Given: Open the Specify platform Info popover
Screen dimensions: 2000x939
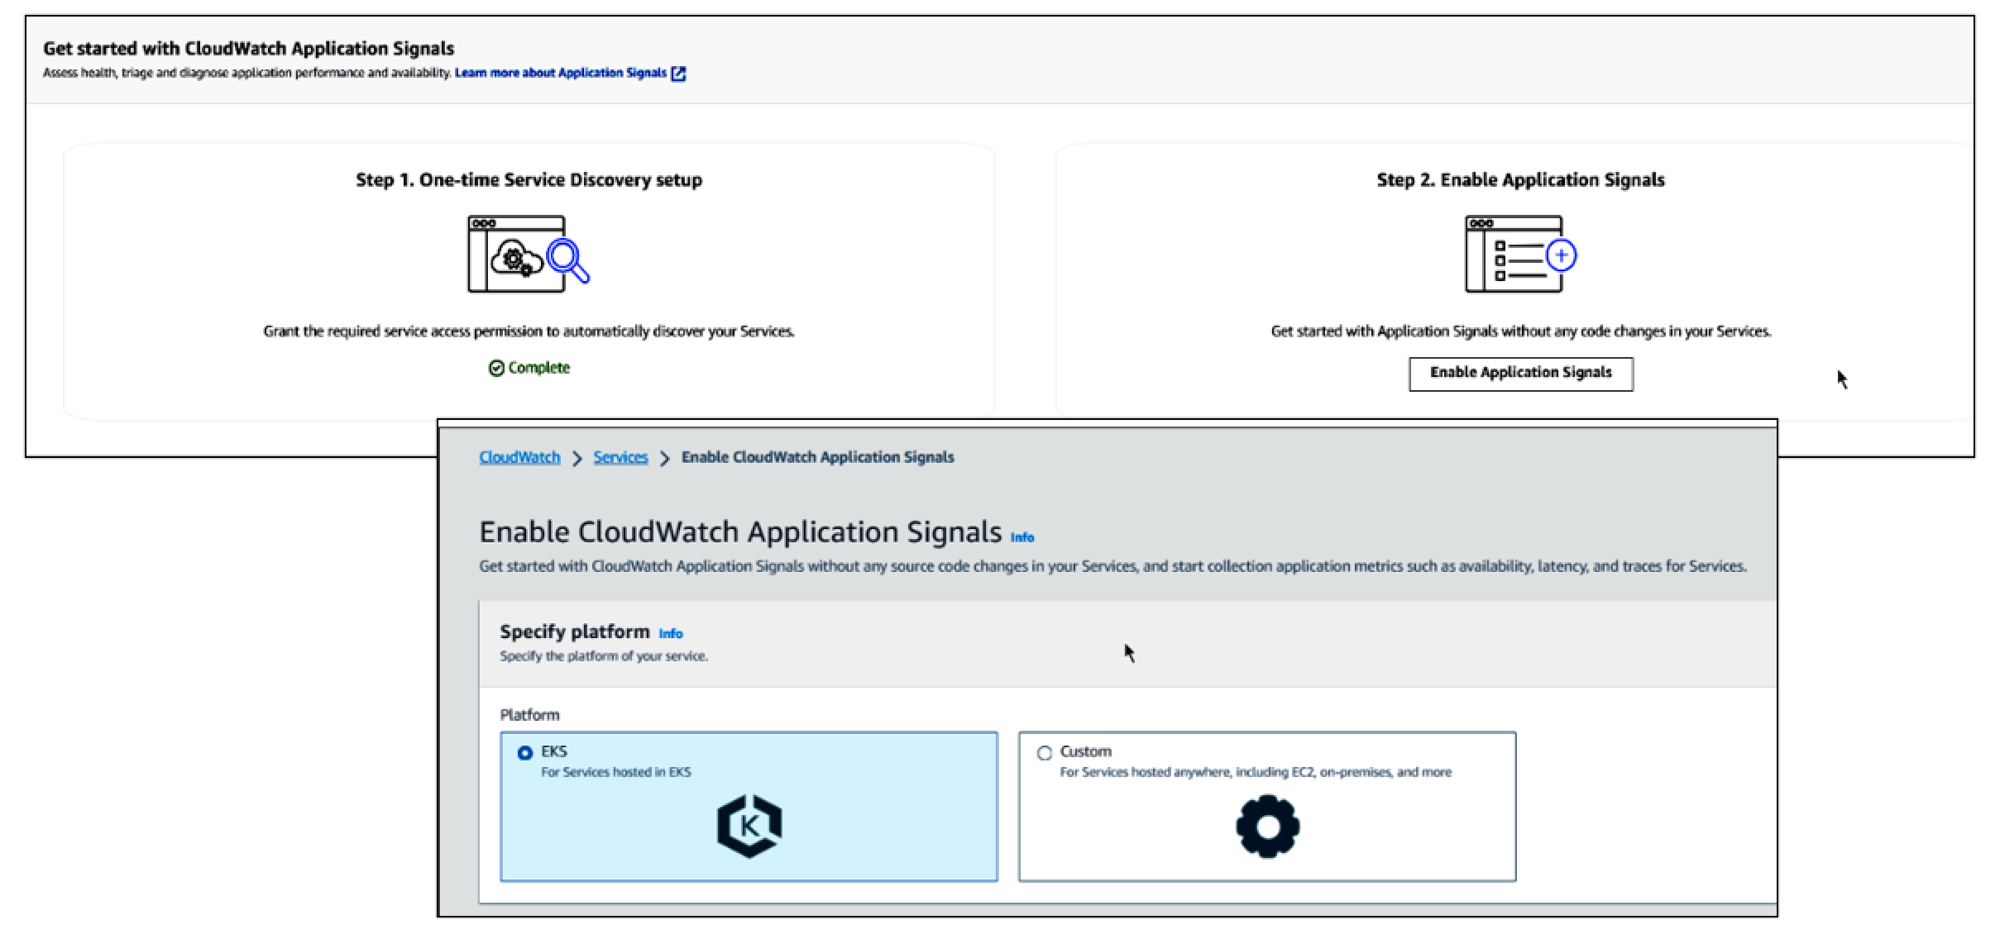Looking at the screenshot, I should click(x=671, y=633).
